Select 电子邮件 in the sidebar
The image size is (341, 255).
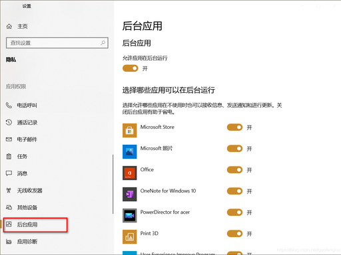tap(27, 139)
